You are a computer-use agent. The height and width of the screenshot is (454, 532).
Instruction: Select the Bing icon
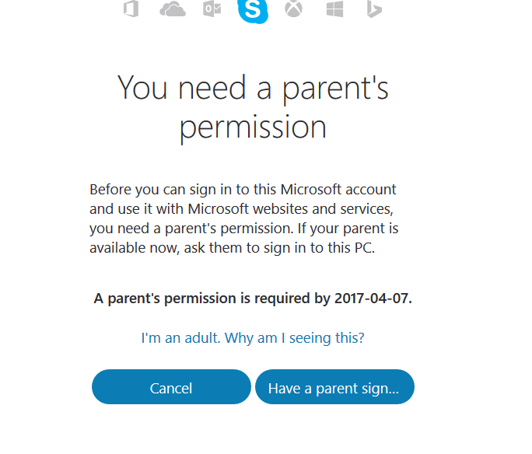tap(374, 9)
